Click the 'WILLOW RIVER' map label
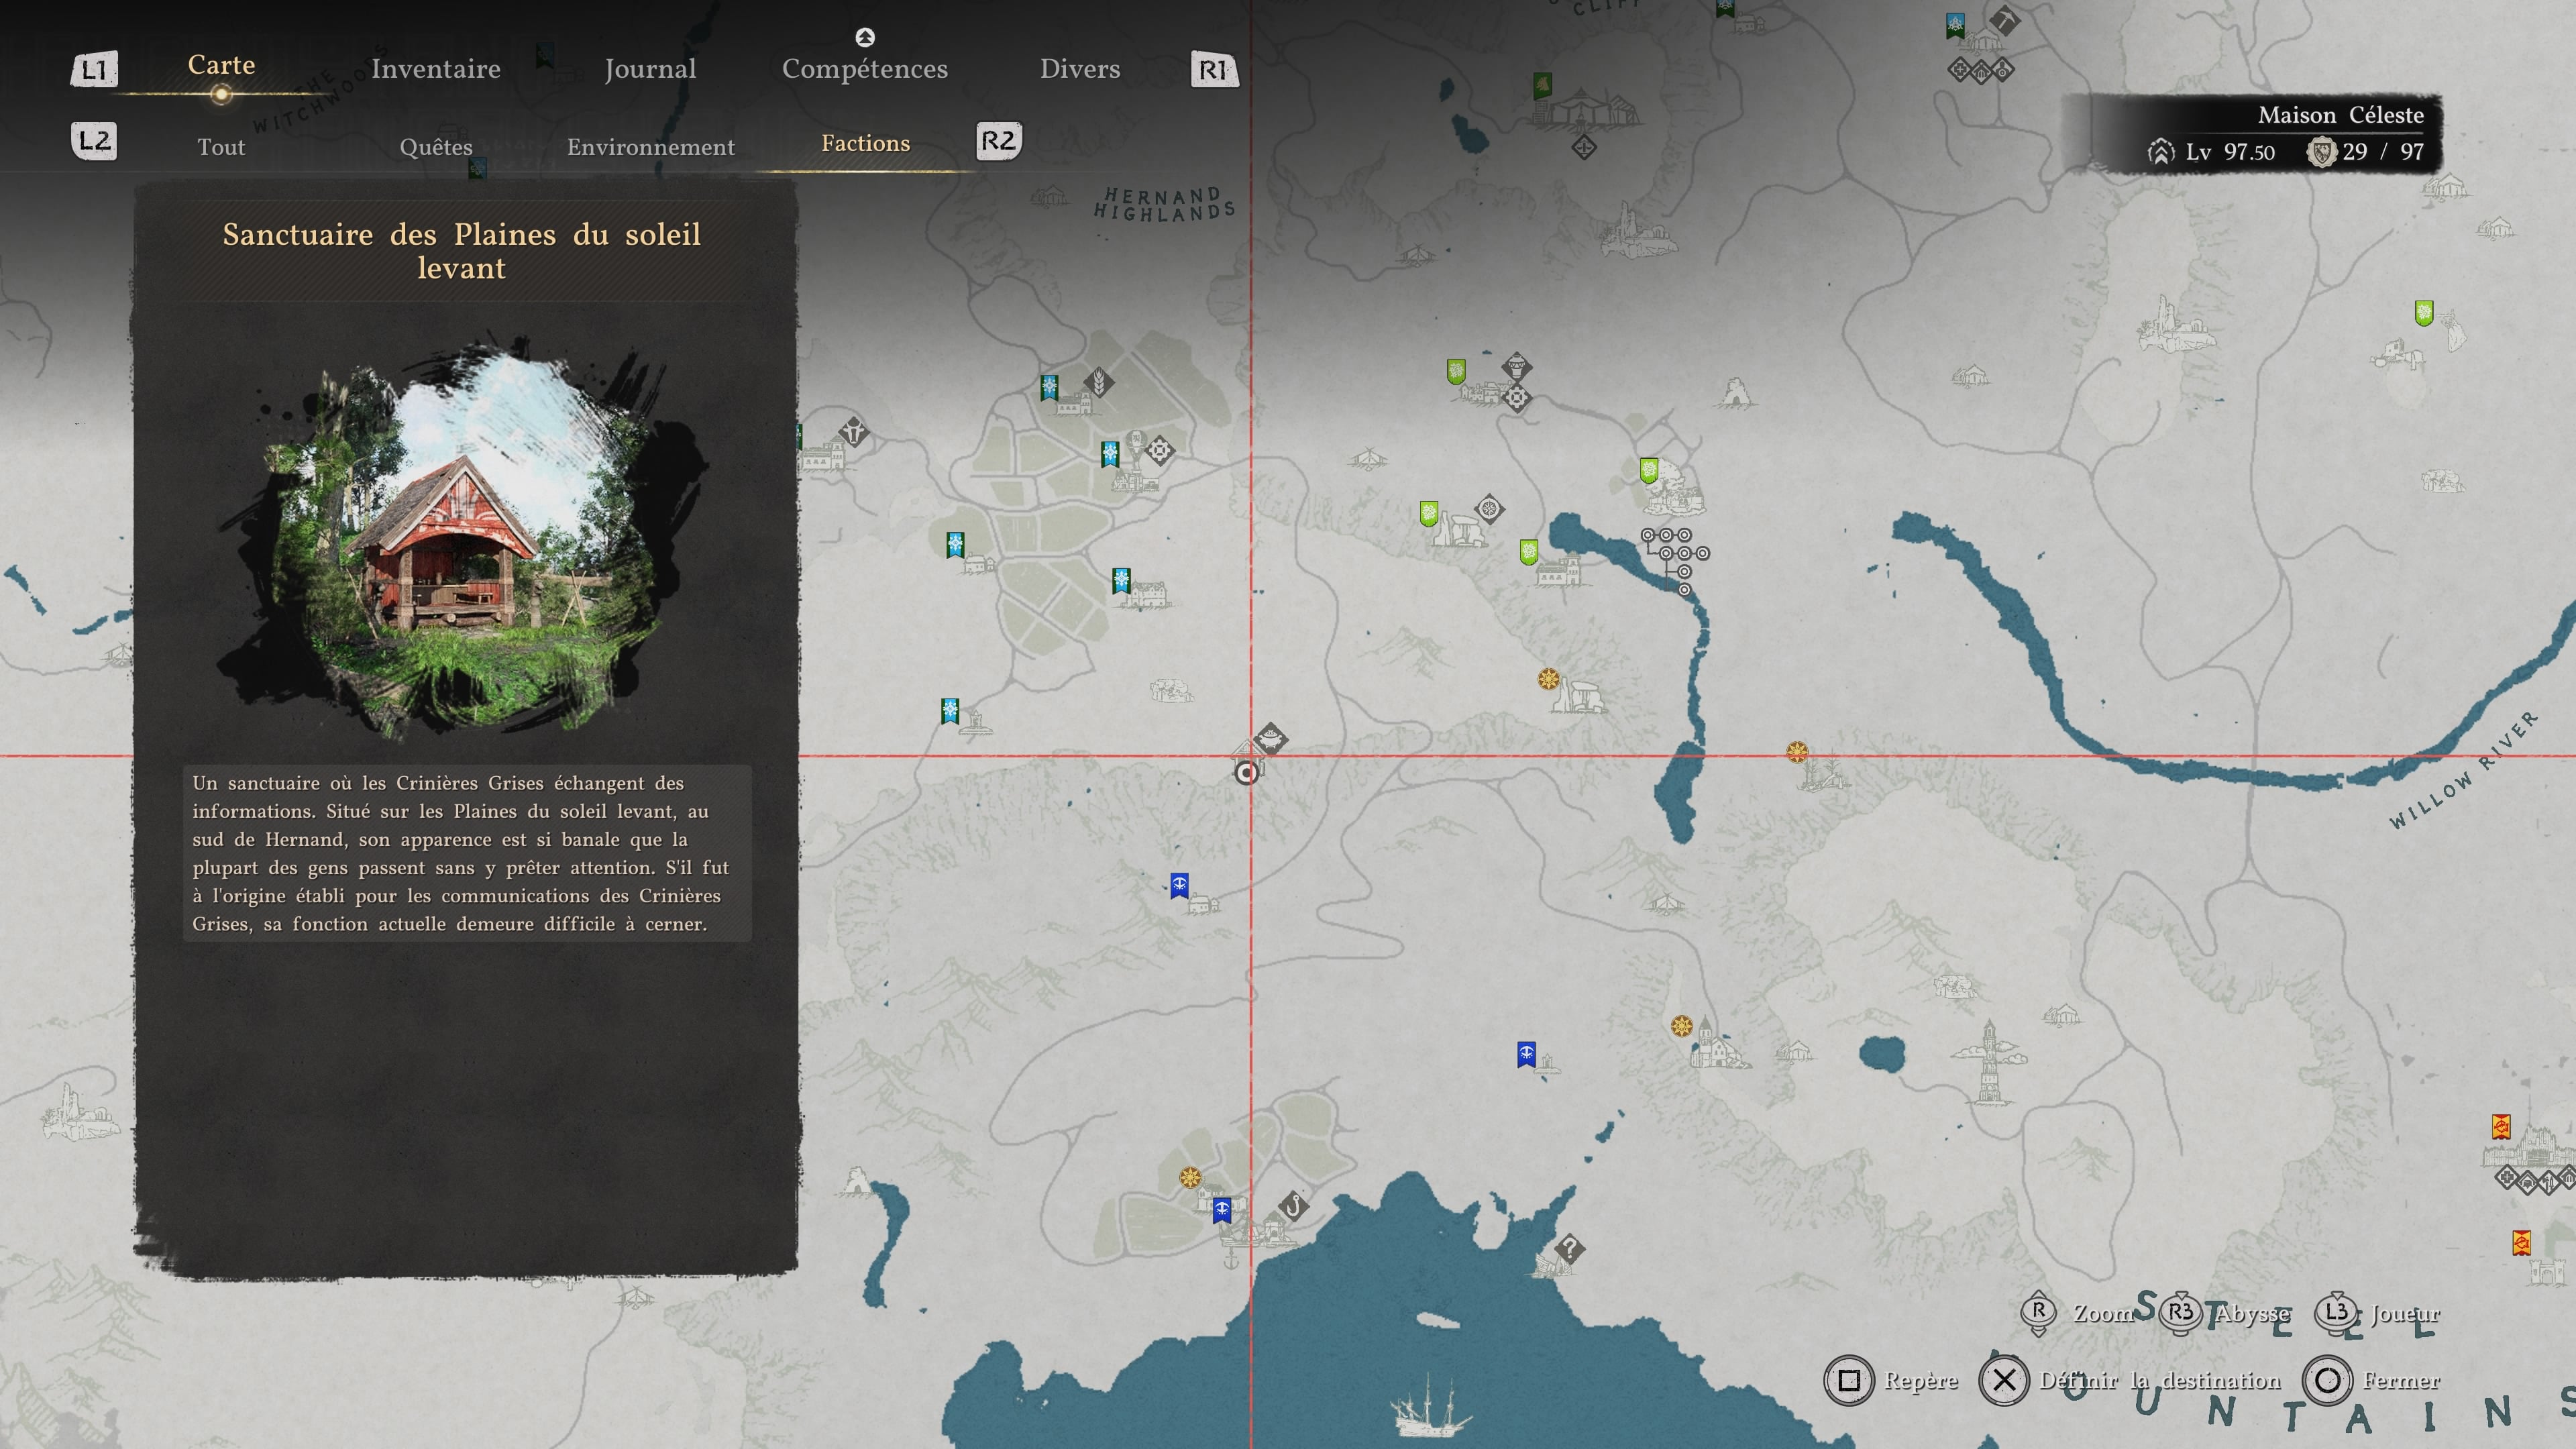 tap(2463, 770)
